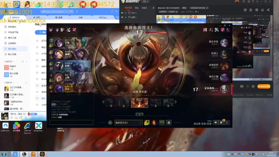Click the champion select chat input box
This screenshot has width=279, height=157.
pos(71,122)
